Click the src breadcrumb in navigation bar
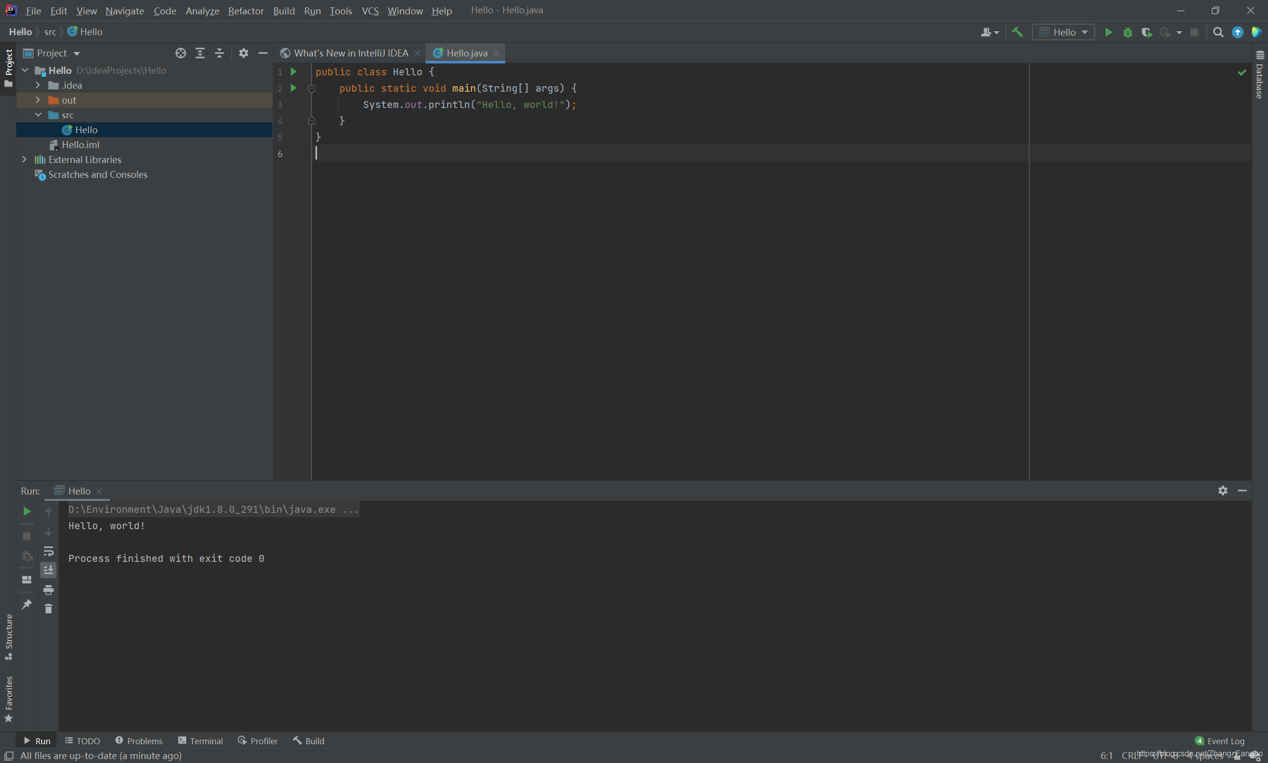The width and height of the screenshot is (1268, 763). click(x=51, y=32)
